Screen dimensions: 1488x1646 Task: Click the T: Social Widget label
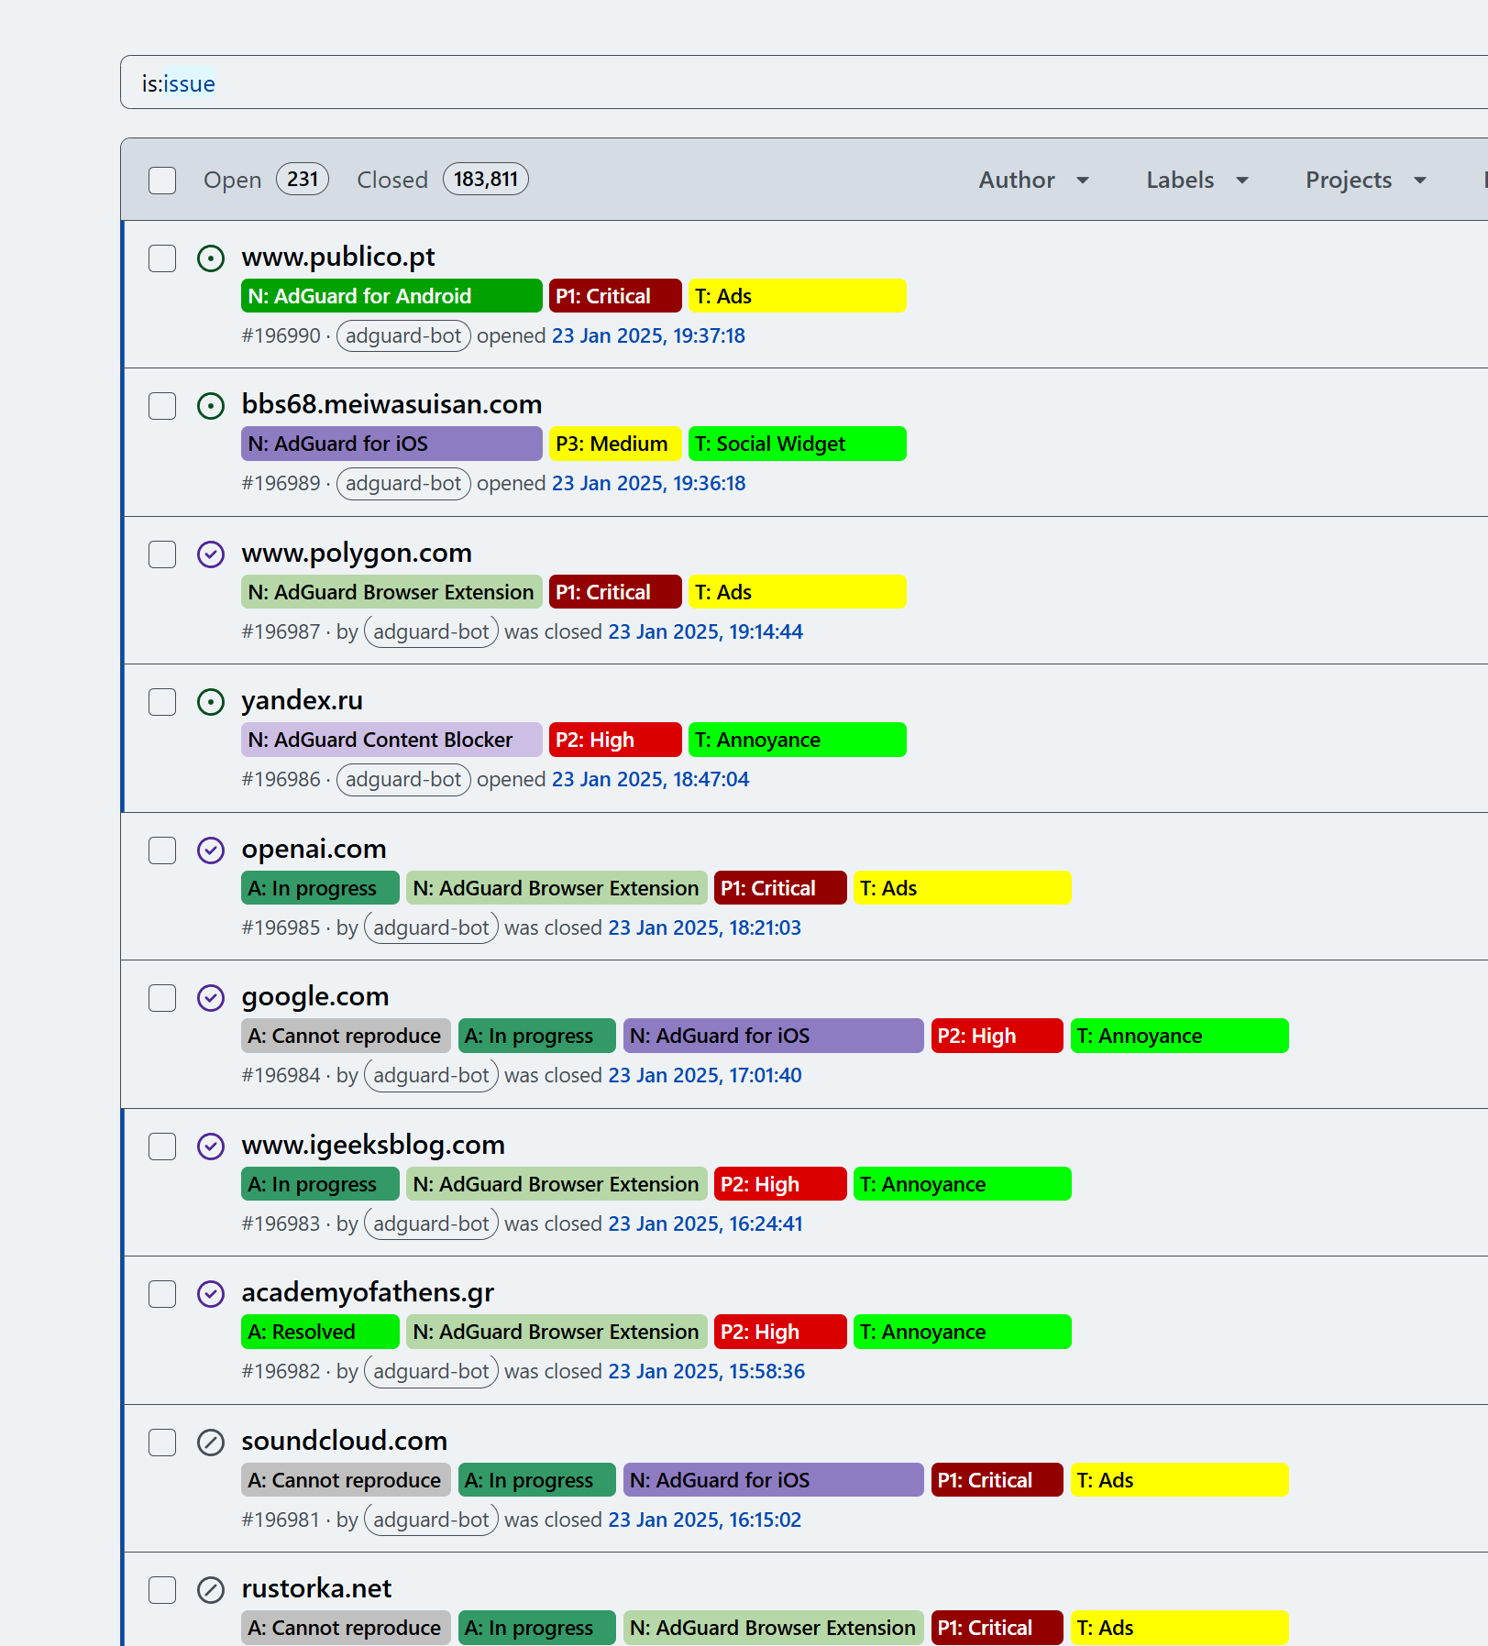point(797,444)
